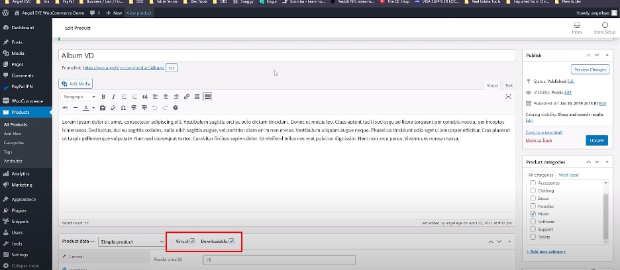The image size is (620, 270).
Task: Enable distraction-free writing mode
Action: pos(509,97)
